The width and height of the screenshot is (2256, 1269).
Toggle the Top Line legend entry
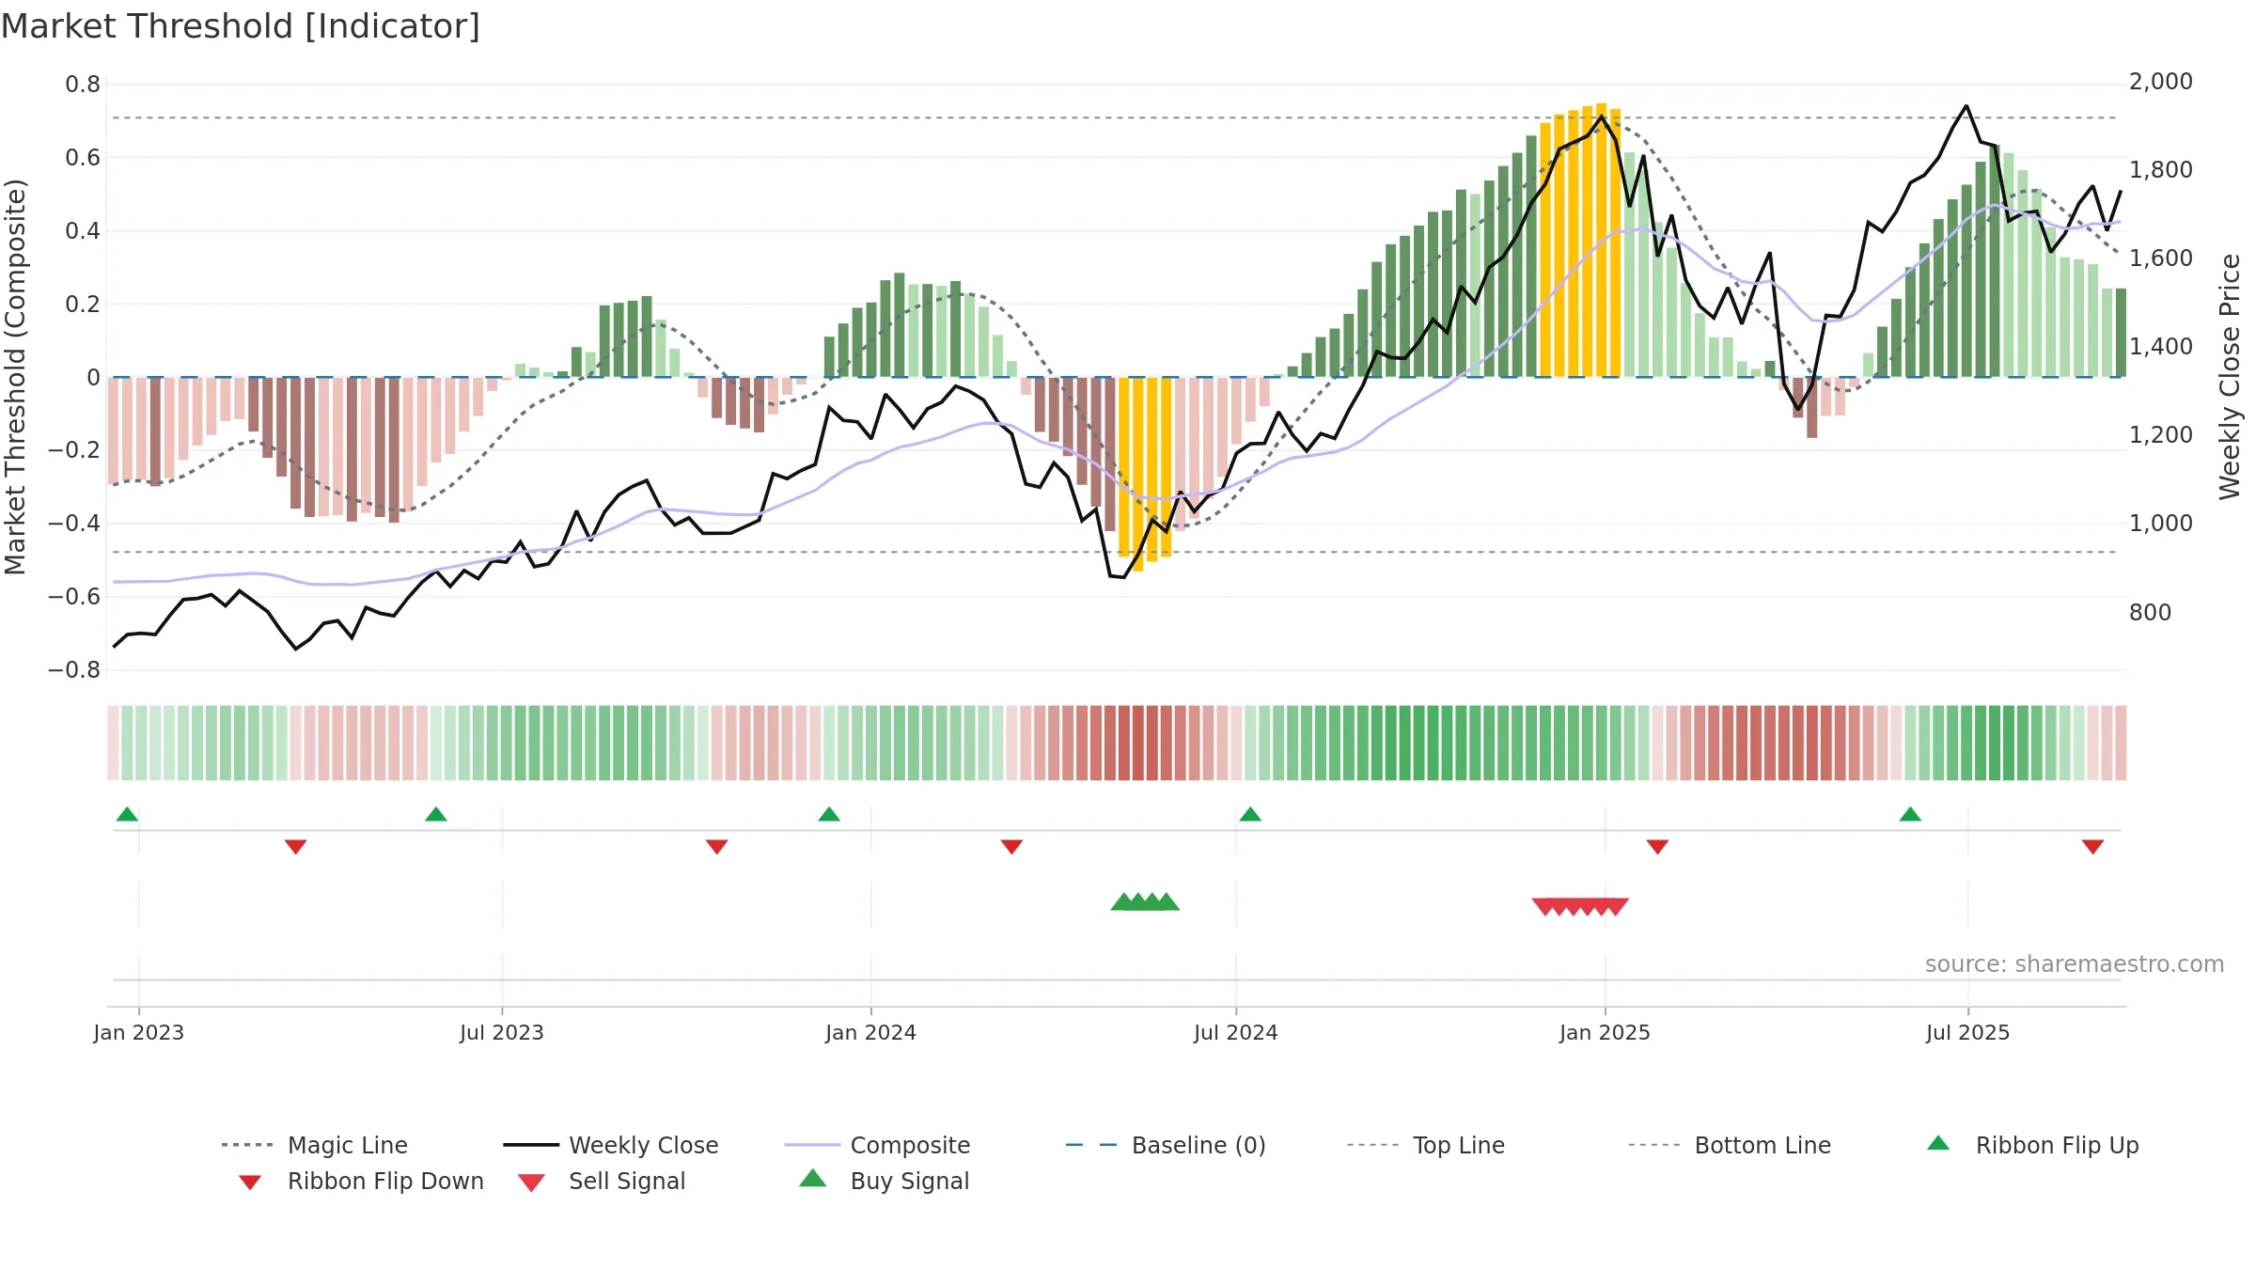1426,1145
